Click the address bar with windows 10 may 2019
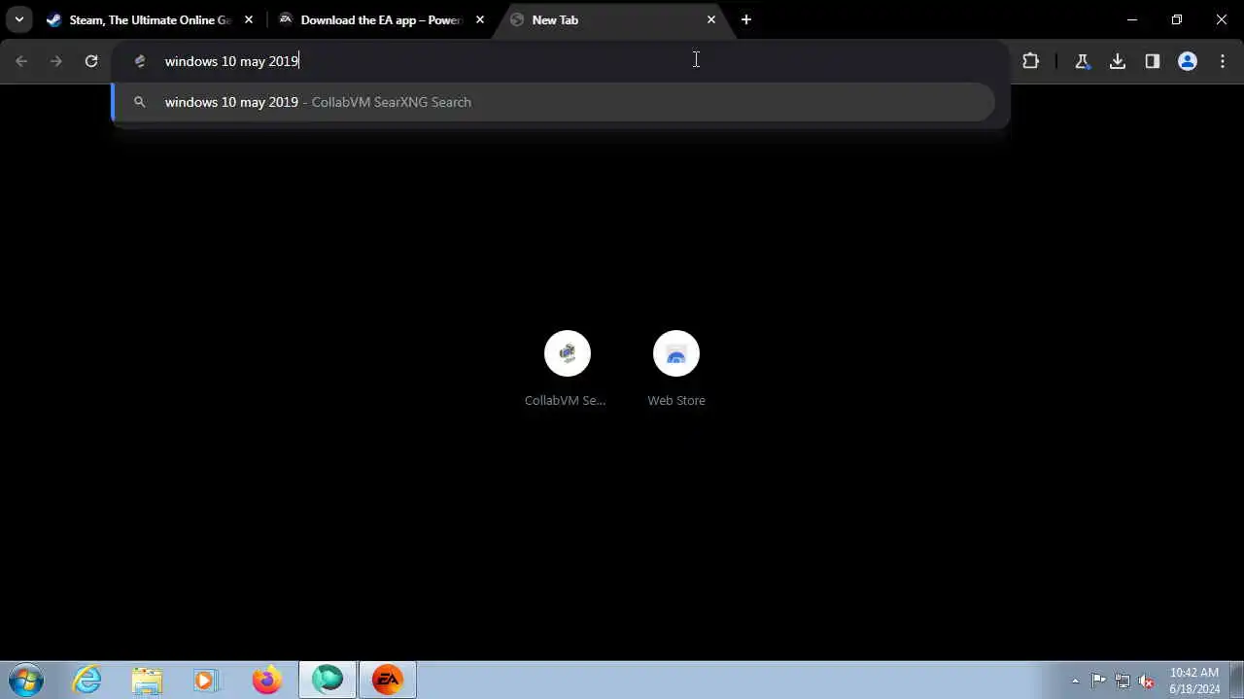Viewport: 1244px width, 699px height. coord(562,61)
